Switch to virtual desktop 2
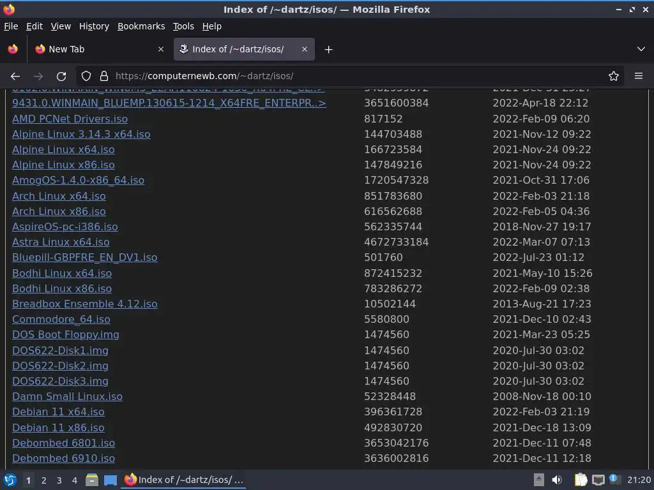 click(x=44, y=480)
